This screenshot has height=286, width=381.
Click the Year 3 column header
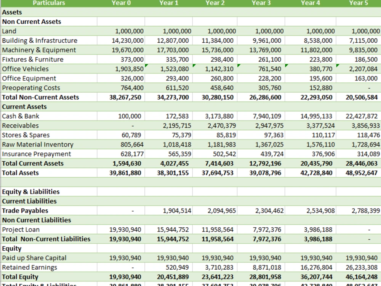261,3
